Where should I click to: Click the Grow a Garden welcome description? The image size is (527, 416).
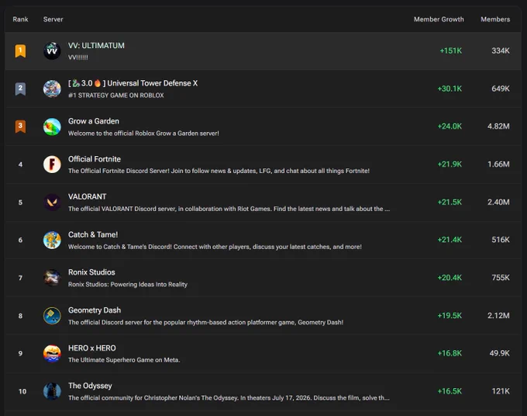[143, 133]
